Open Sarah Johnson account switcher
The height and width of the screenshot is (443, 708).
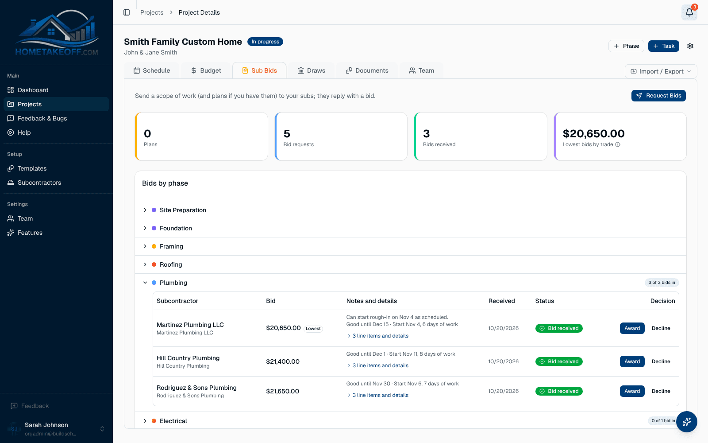tap(57, 429)
